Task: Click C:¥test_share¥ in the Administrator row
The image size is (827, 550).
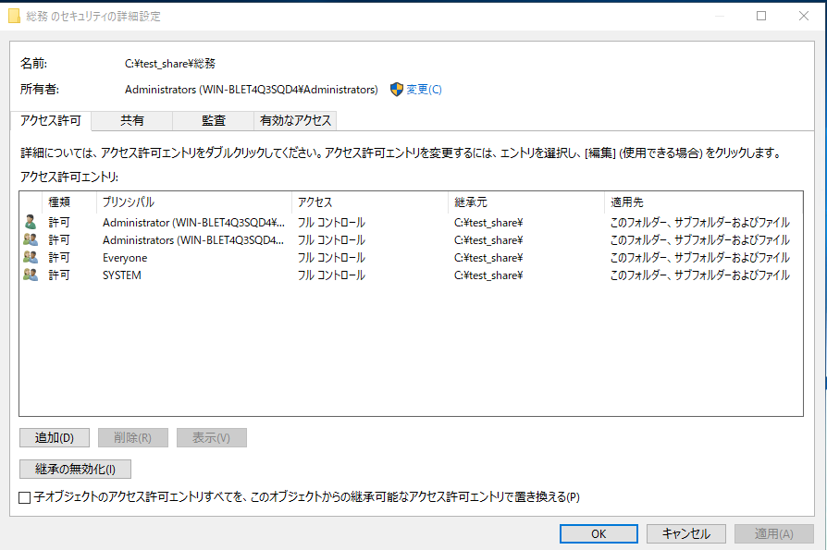Action: click(x=488, y=223)
